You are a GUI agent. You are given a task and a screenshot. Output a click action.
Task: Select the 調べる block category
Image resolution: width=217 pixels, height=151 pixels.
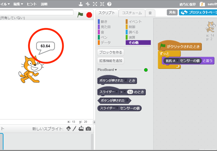click(x=132, y=32)
